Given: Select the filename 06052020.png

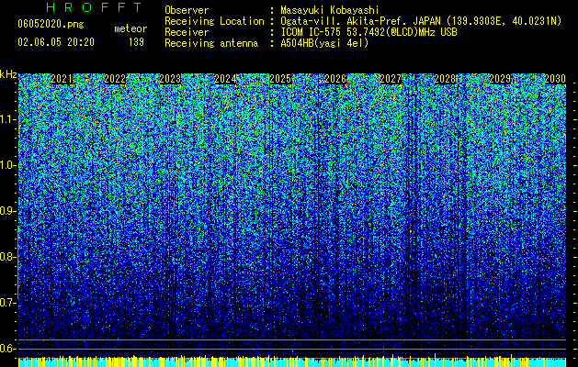Looking at the screenshot, I should click(x=51, y=25).
